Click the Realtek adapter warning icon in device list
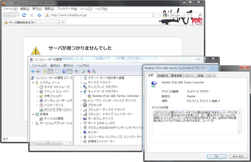The width and height of the screenshot is (251, 162). pyautogui.click(x=90, y=96)
